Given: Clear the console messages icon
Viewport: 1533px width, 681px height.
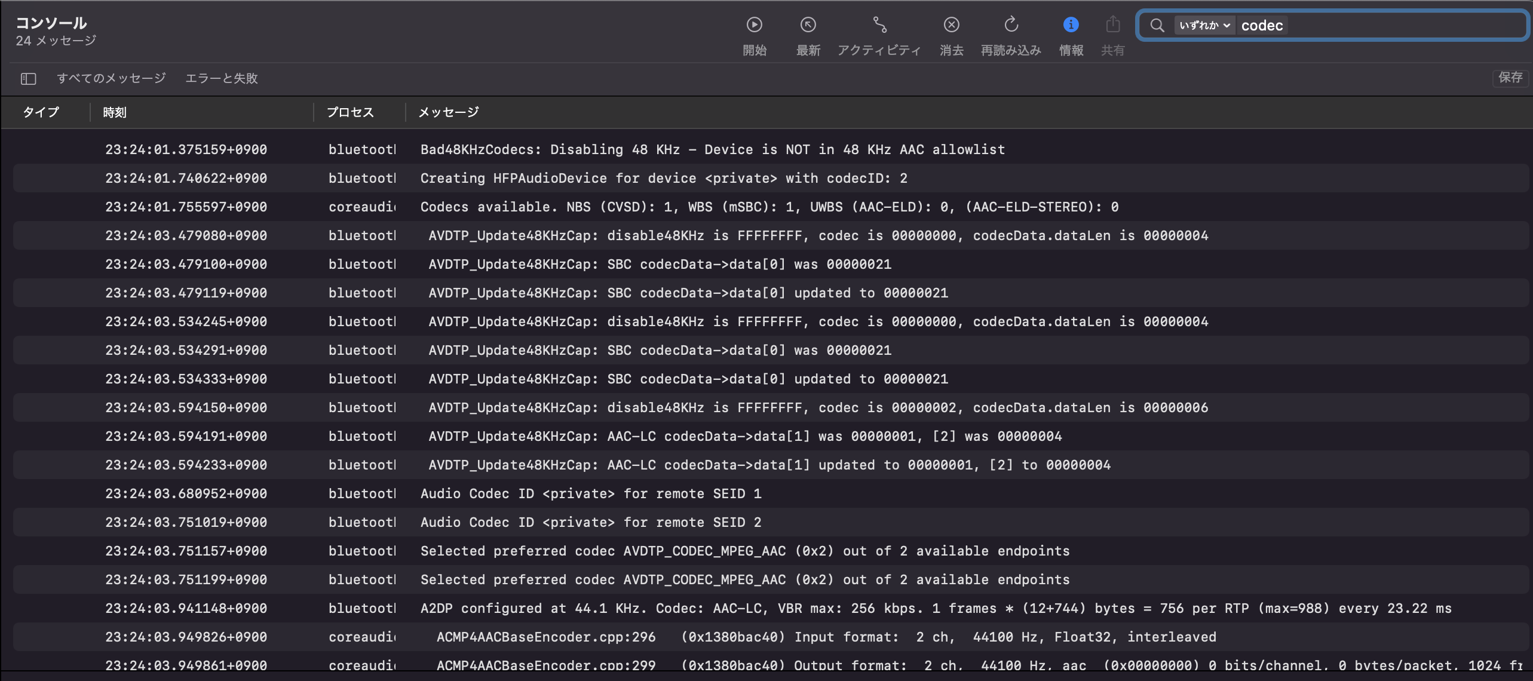Looking at the screenshot, I should [x=951, y=25].
